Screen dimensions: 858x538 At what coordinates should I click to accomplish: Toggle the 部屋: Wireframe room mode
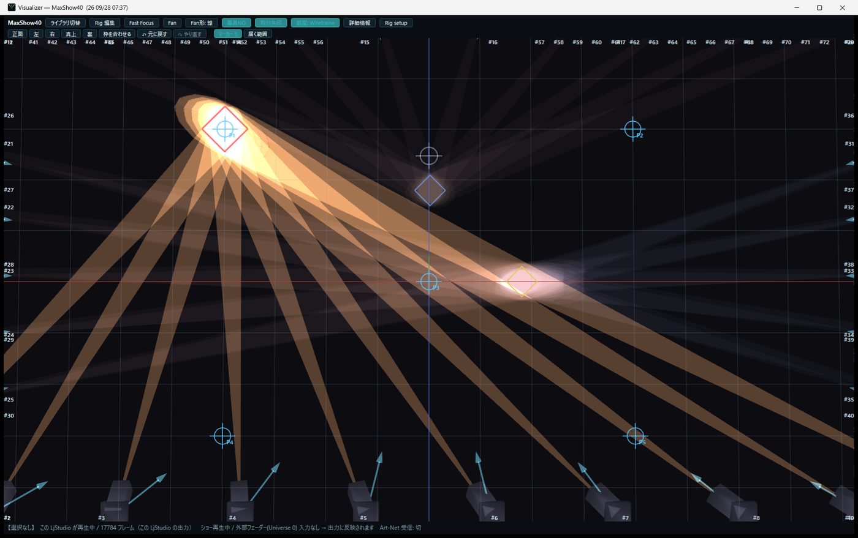(x=315, y=23)
